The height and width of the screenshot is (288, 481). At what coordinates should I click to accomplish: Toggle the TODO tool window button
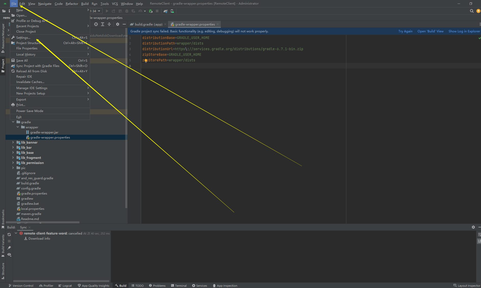click(x=137, y=285)
